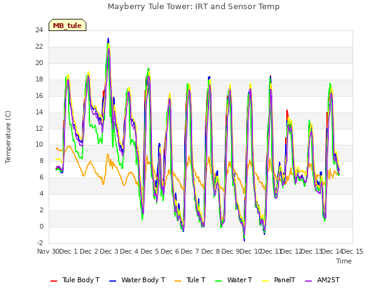Click the yellow PanelT legend swatch
The image size is (389, 292).
265,281
